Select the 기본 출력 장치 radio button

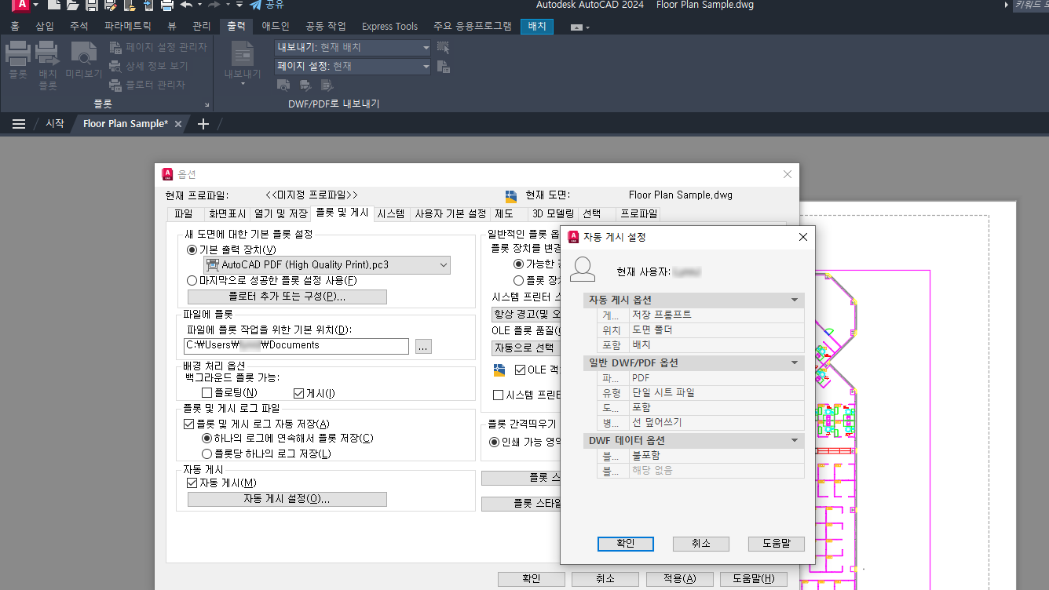pyautogui.click(x=192, y=249)
